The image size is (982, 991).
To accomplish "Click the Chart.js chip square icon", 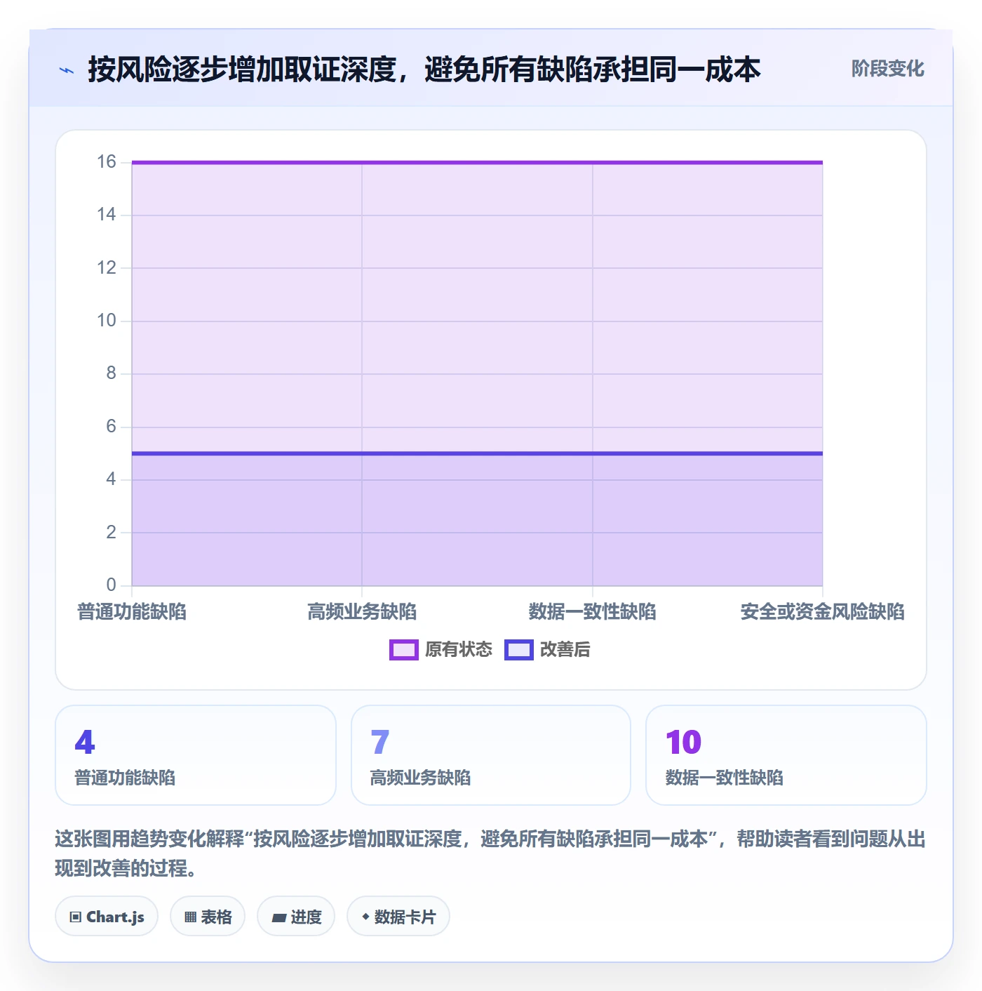I will click(76, 917).
